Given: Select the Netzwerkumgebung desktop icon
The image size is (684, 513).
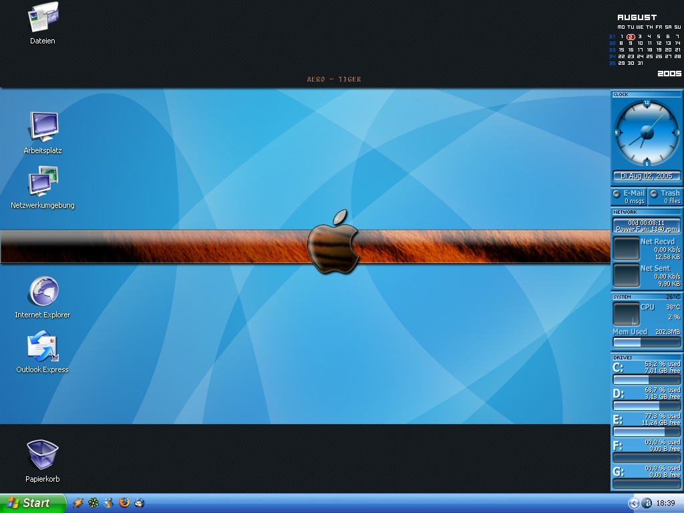Looking at the screenshot, I should [43, 187].
